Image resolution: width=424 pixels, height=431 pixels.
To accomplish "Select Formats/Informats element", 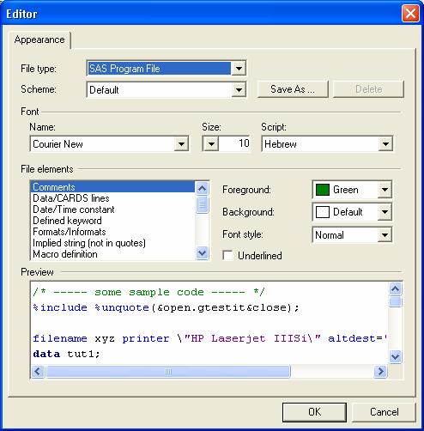I will pyautogui.click(x=113, y=232).
